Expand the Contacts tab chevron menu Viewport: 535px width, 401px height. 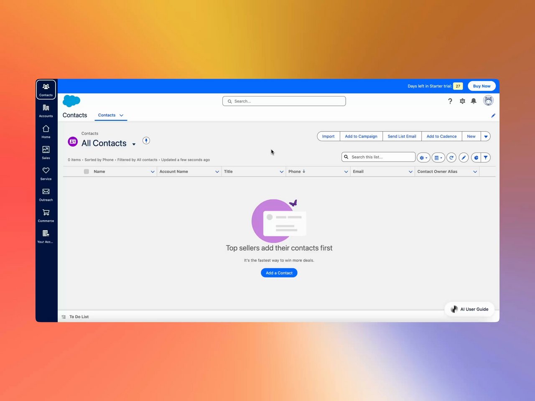[122, 115]
